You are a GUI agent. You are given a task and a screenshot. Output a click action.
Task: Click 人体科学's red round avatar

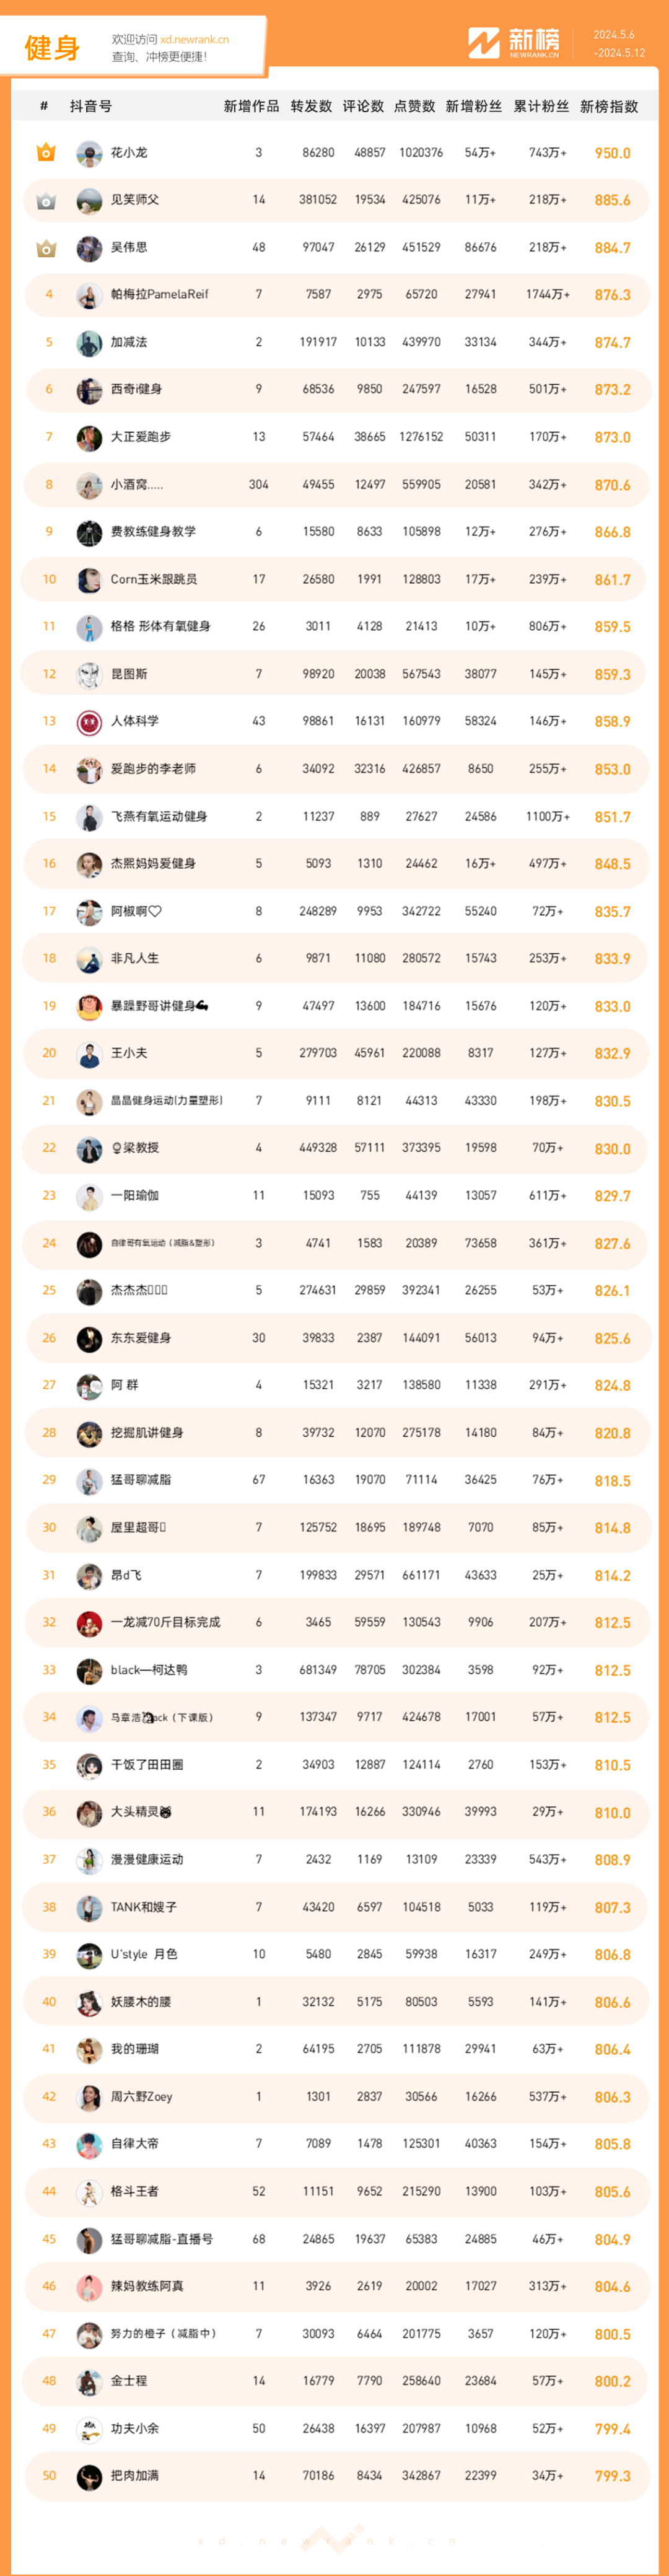(x=89, y=722)
